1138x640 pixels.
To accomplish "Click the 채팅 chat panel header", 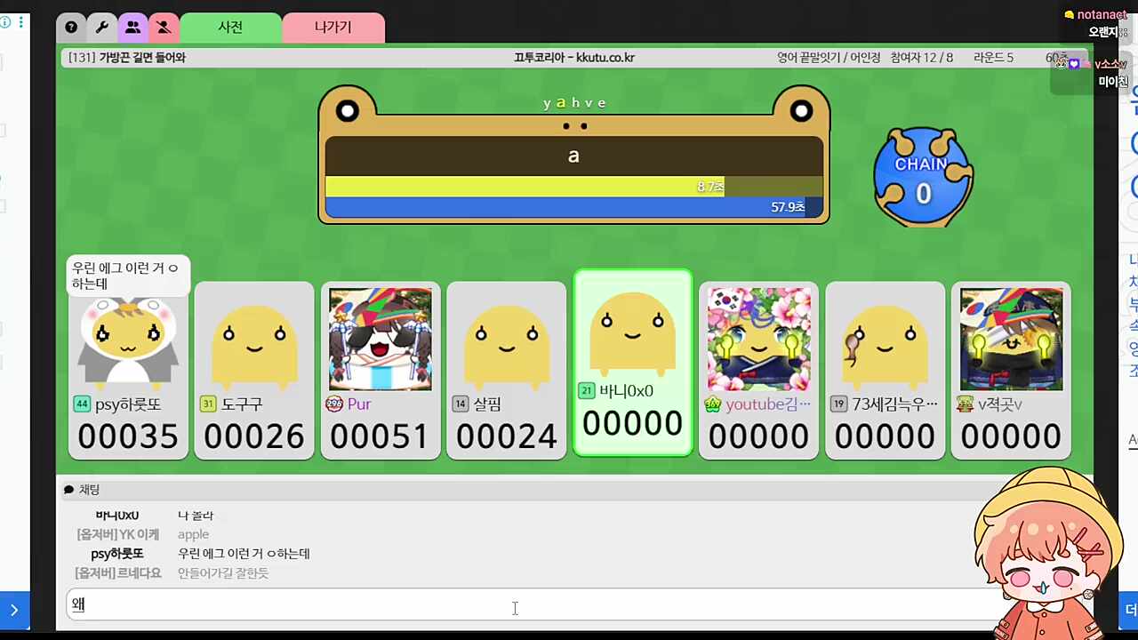I will coord(574,490).
